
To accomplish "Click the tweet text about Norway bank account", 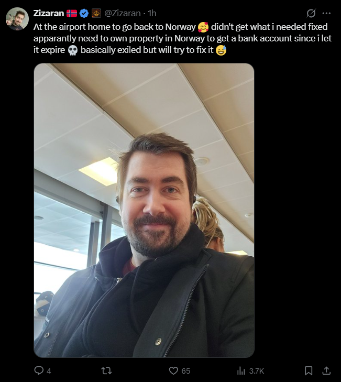I will 182,38.
